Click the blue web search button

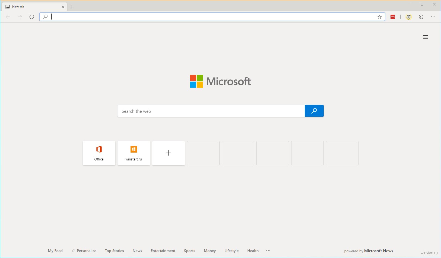(314, 111)
